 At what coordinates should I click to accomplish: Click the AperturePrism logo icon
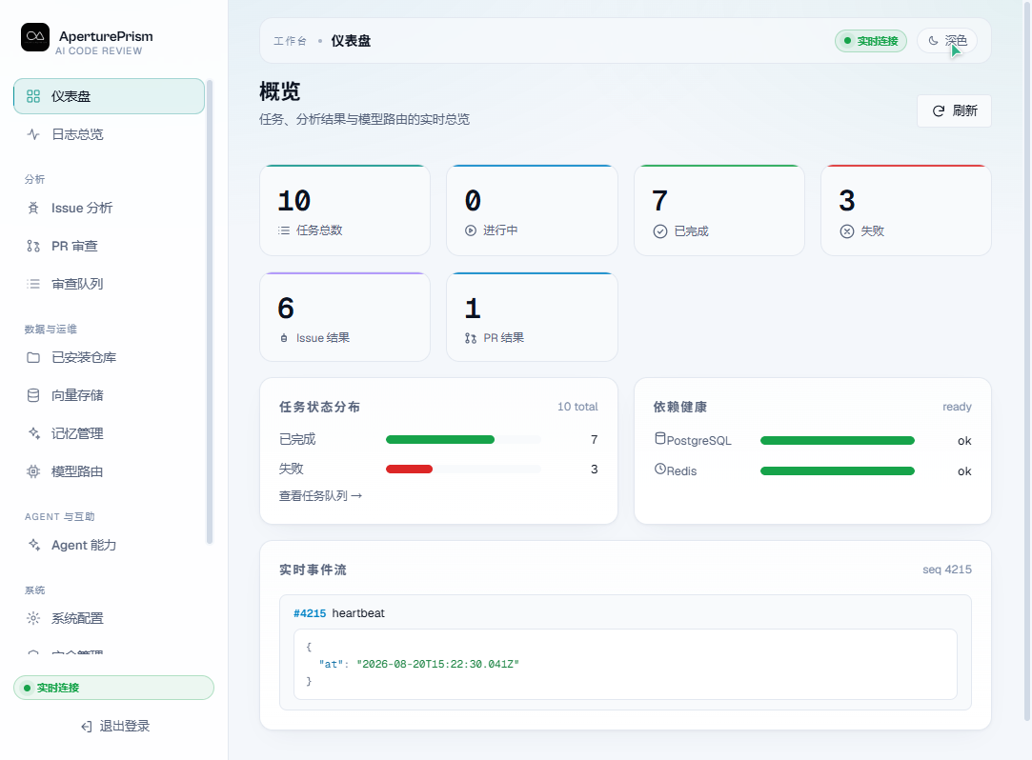coord(35,37)
